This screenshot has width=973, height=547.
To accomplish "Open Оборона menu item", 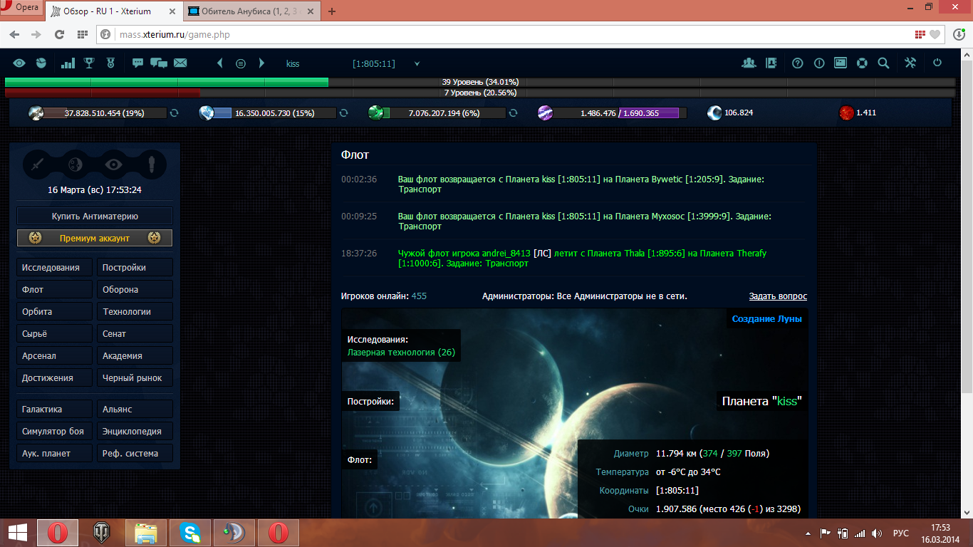I will (135, 290).
